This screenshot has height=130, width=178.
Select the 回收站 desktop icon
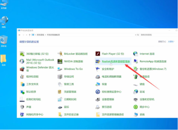(4, 41)
